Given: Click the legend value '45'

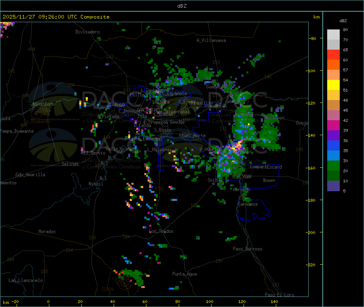Looking at the screenshot, I should click(x=345, y=111).
